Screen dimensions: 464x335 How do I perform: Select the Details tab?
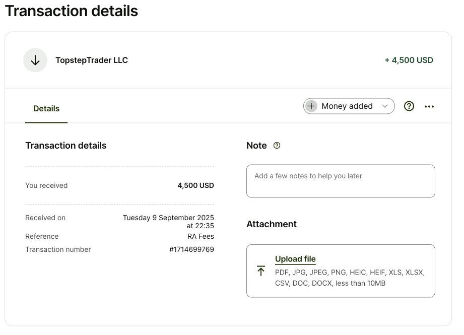[46, 109]
